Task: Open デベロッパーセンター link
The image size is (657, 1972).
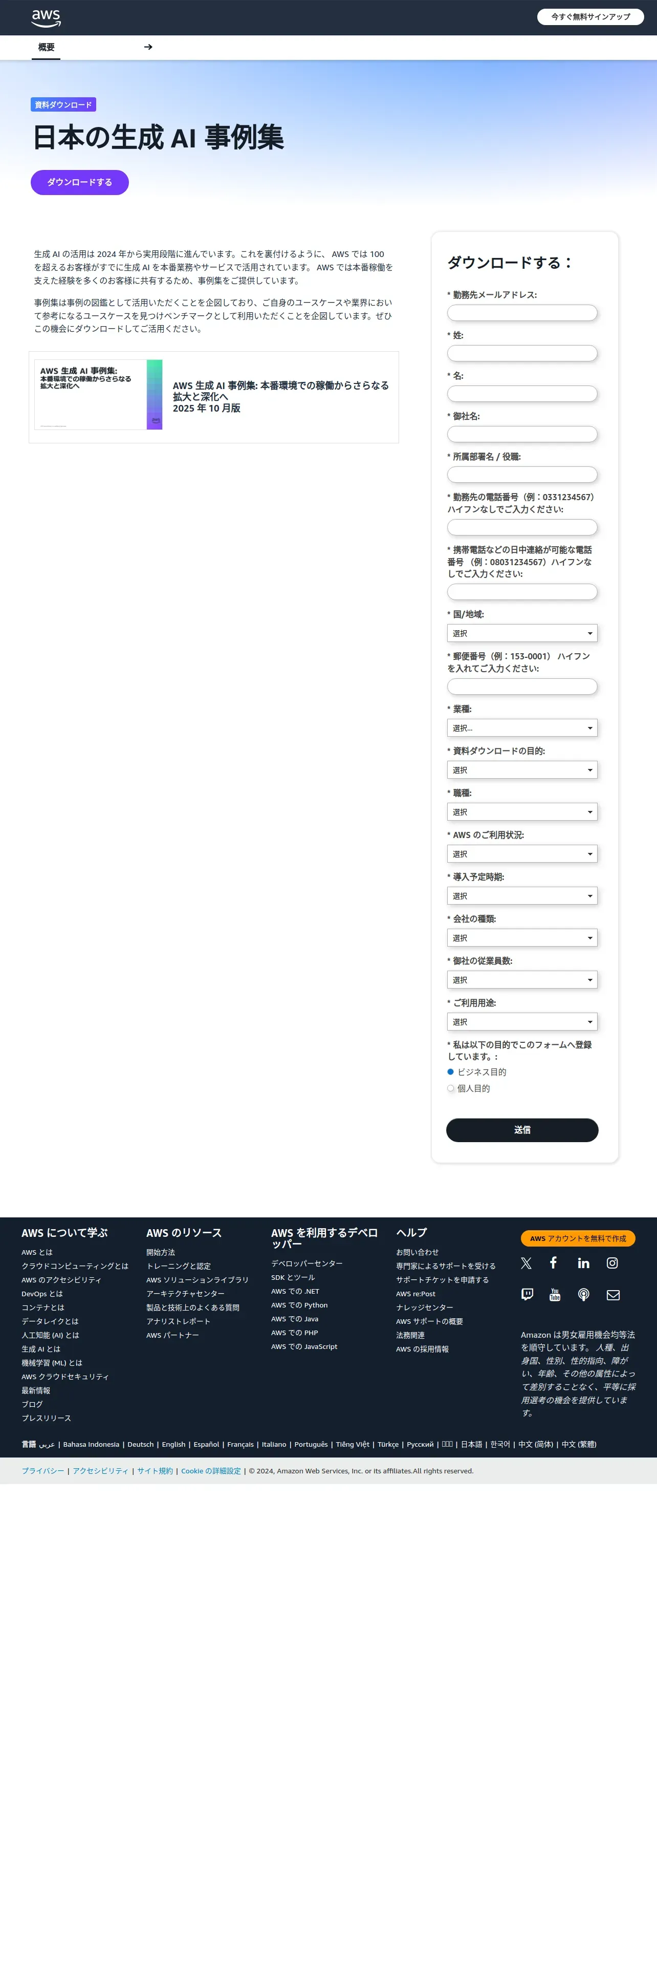Action: pyautogui.click(x=306, y=1263)
